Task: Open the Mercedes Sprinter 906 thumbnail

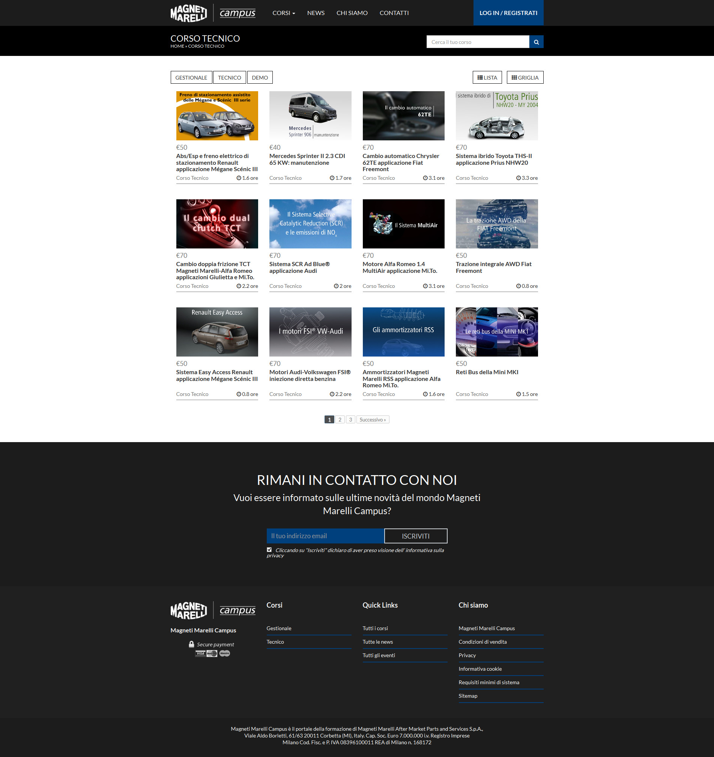Action: click(310, 116)
